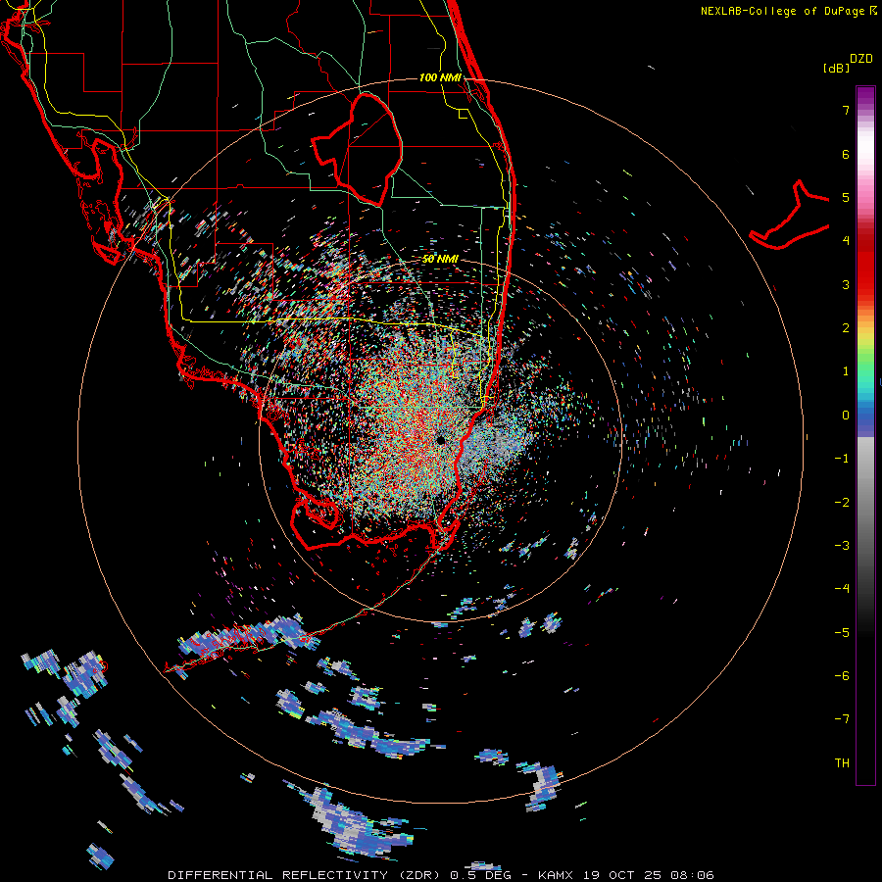
Task: Click the black radar site dot
Action: (x=441, y=440)
